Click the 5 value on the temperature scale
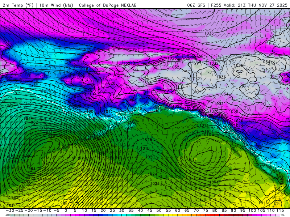The image size is (290, 217). click(75, 210)
